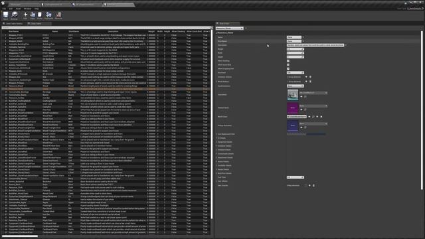Expand the Equipment Details section
The height and width of the screenshot is (239, 425).
[x=216, y=141]
